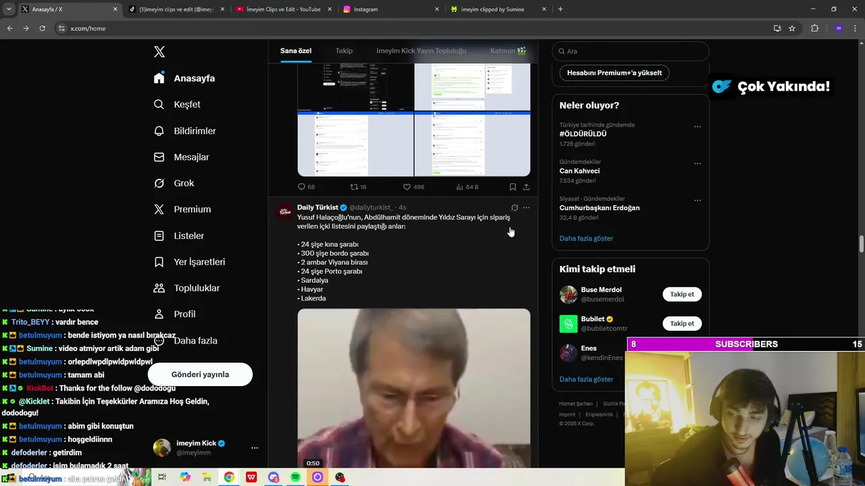Screen dimensions: 865x486
Task: Select the Sana özel tab
Action: point(296,51)
